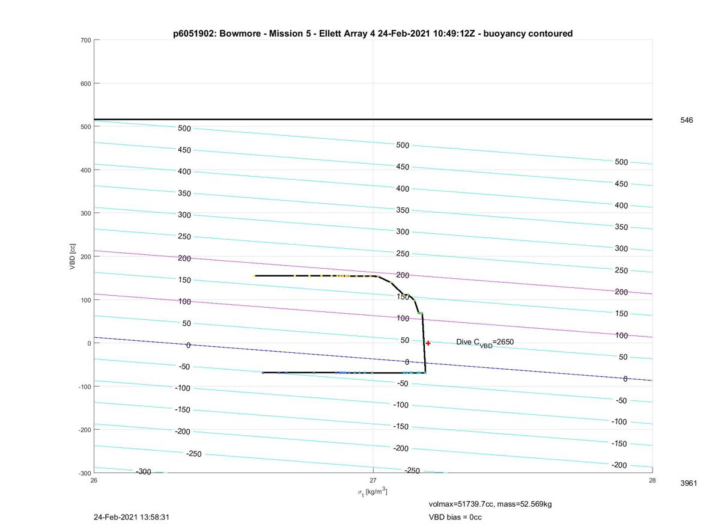The image size is (721, 532).
Task: Click the y-axis tick label "-100" on VBD axis
Action: pyautogui.click(x=84, y=387)
